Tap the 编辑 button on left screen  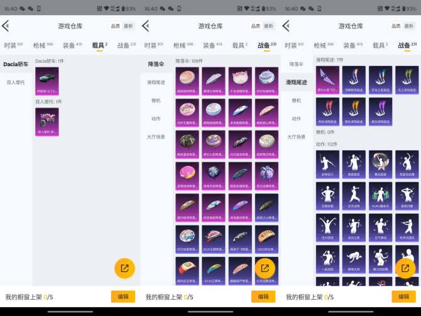(123, 297)
